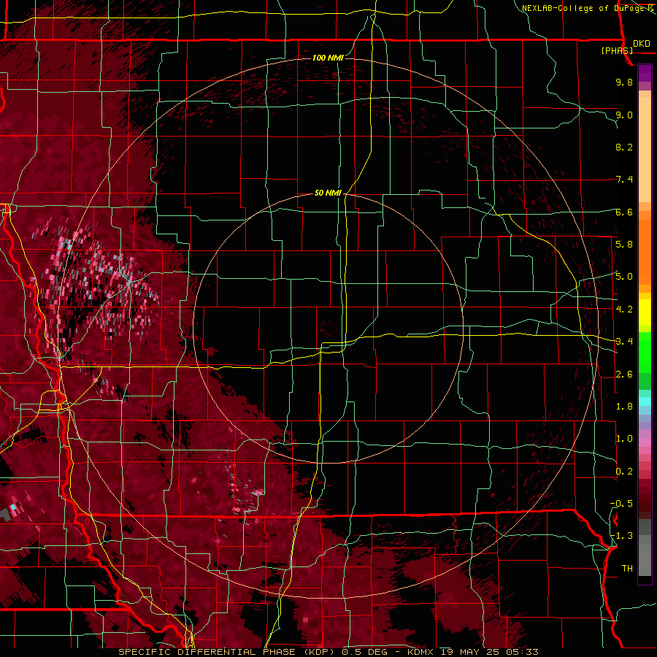The height and width of the screenshot is (657, 657).
Task: Click the -1.3 scale value
Action: tap(621, 536)
